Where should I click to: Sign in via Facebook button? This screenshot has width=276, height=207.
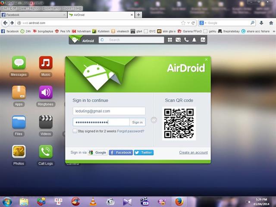121,152
